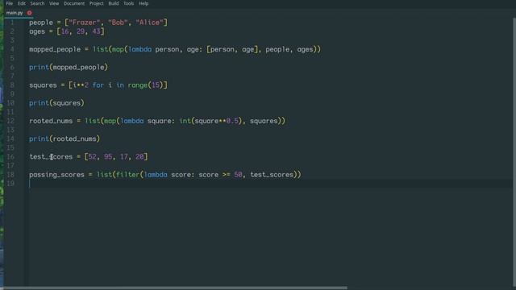The width and height of the screenshot is (516, 290).
Task: Click the "Frazer" string on line 1
Action: pos(84,23)
